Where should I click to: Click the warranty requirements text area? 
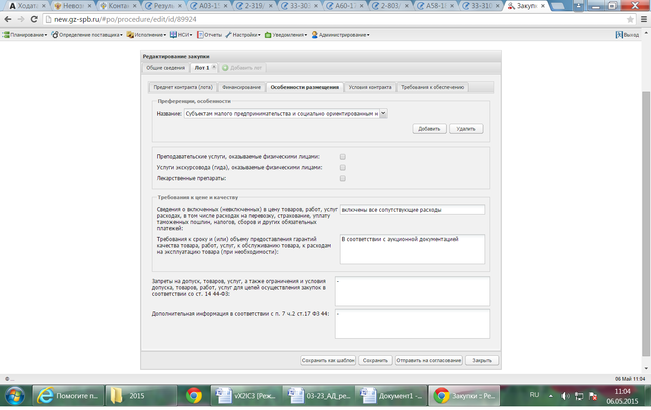click(412, 249)
